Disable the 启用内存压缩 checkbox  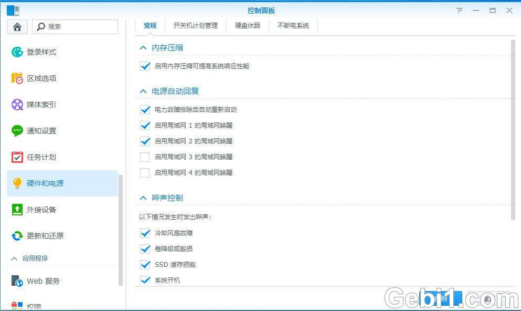(x=145, y=66)
